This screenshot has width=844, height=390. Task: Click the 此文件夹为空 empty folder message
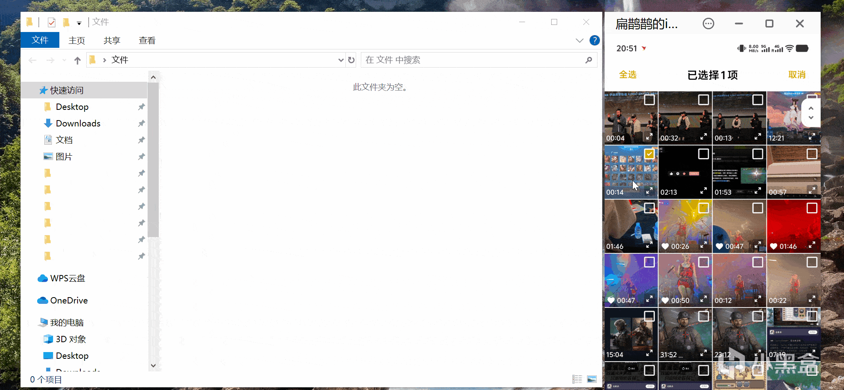tap(380, 87)
